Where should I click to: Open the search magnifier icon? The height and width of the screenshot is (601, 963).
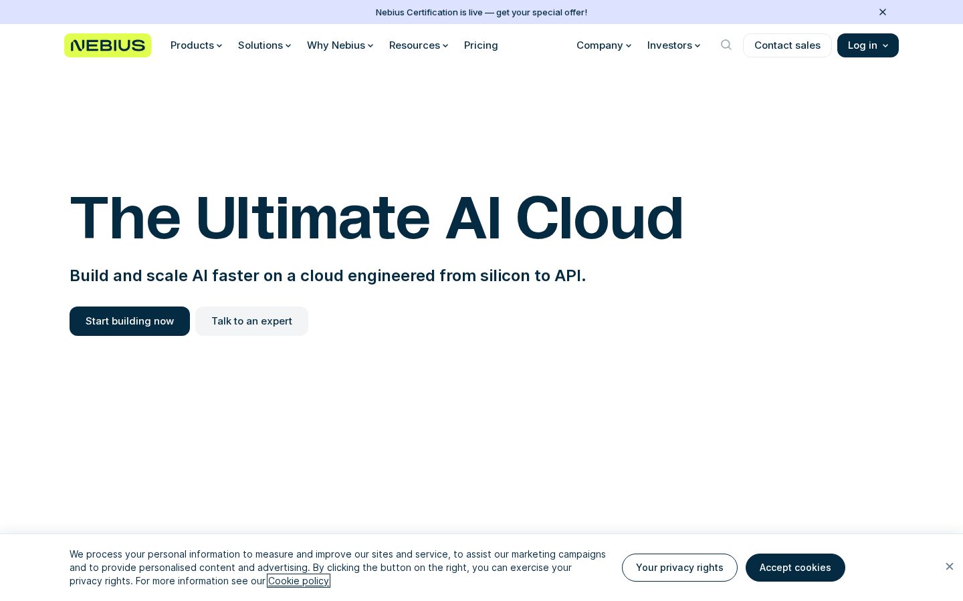(726, 45)
